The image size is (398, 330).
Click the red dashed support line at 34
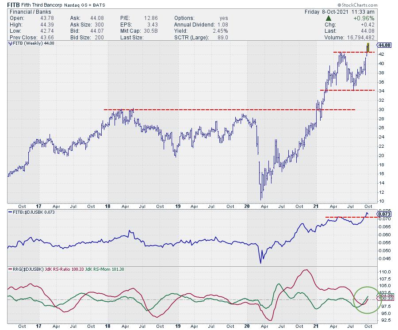[347, 90]
